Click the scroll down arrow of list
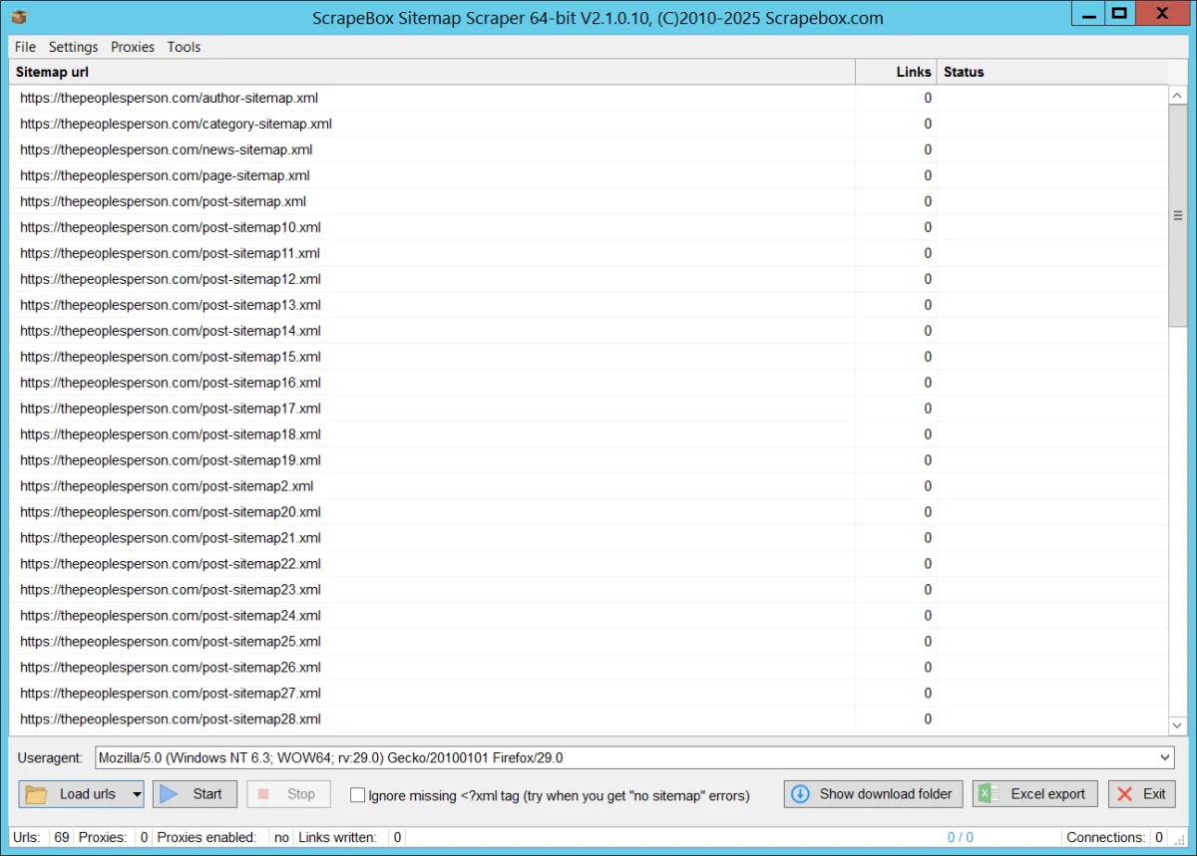 1177,725
